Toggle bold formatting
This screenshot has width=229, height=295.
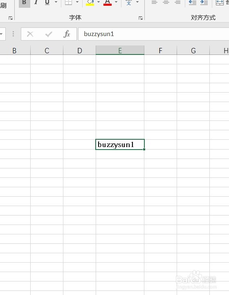pyautogui.click(x=25, y=2)
